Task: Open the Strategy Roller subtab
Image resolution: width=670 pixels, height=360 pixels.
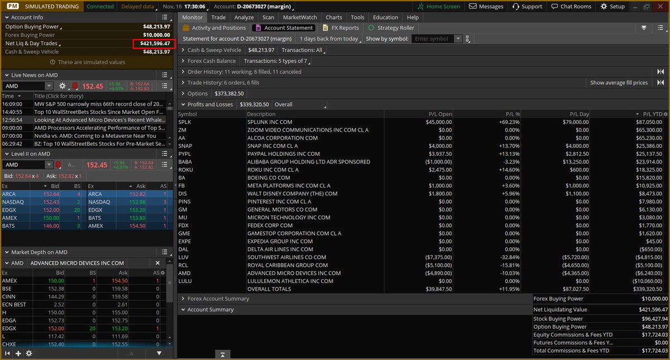Action: [x=391, y=27]
